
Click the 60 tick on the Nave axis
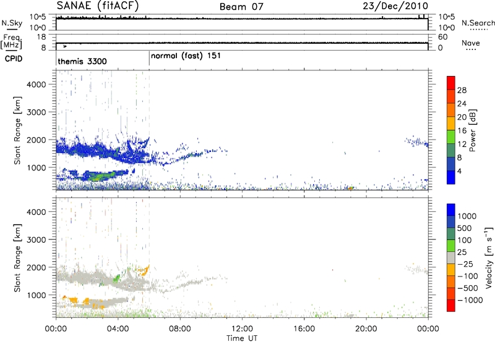coord(442,37)
